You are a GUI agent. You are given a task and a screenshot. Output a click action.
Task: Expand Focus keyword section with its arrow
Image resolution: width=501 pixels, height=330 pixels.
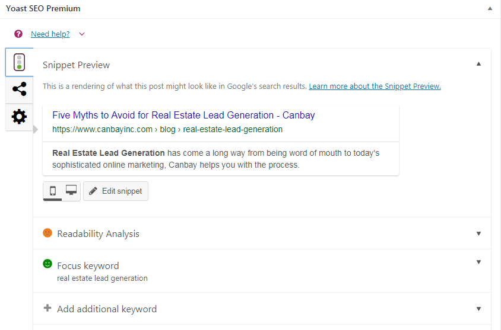tap(478, 262)
